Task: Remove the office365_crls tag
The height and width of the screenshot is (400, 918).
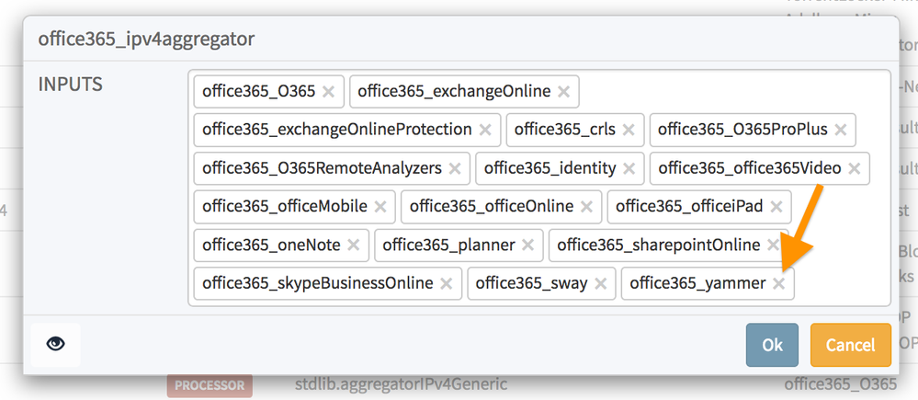Action: coord(629,131)
